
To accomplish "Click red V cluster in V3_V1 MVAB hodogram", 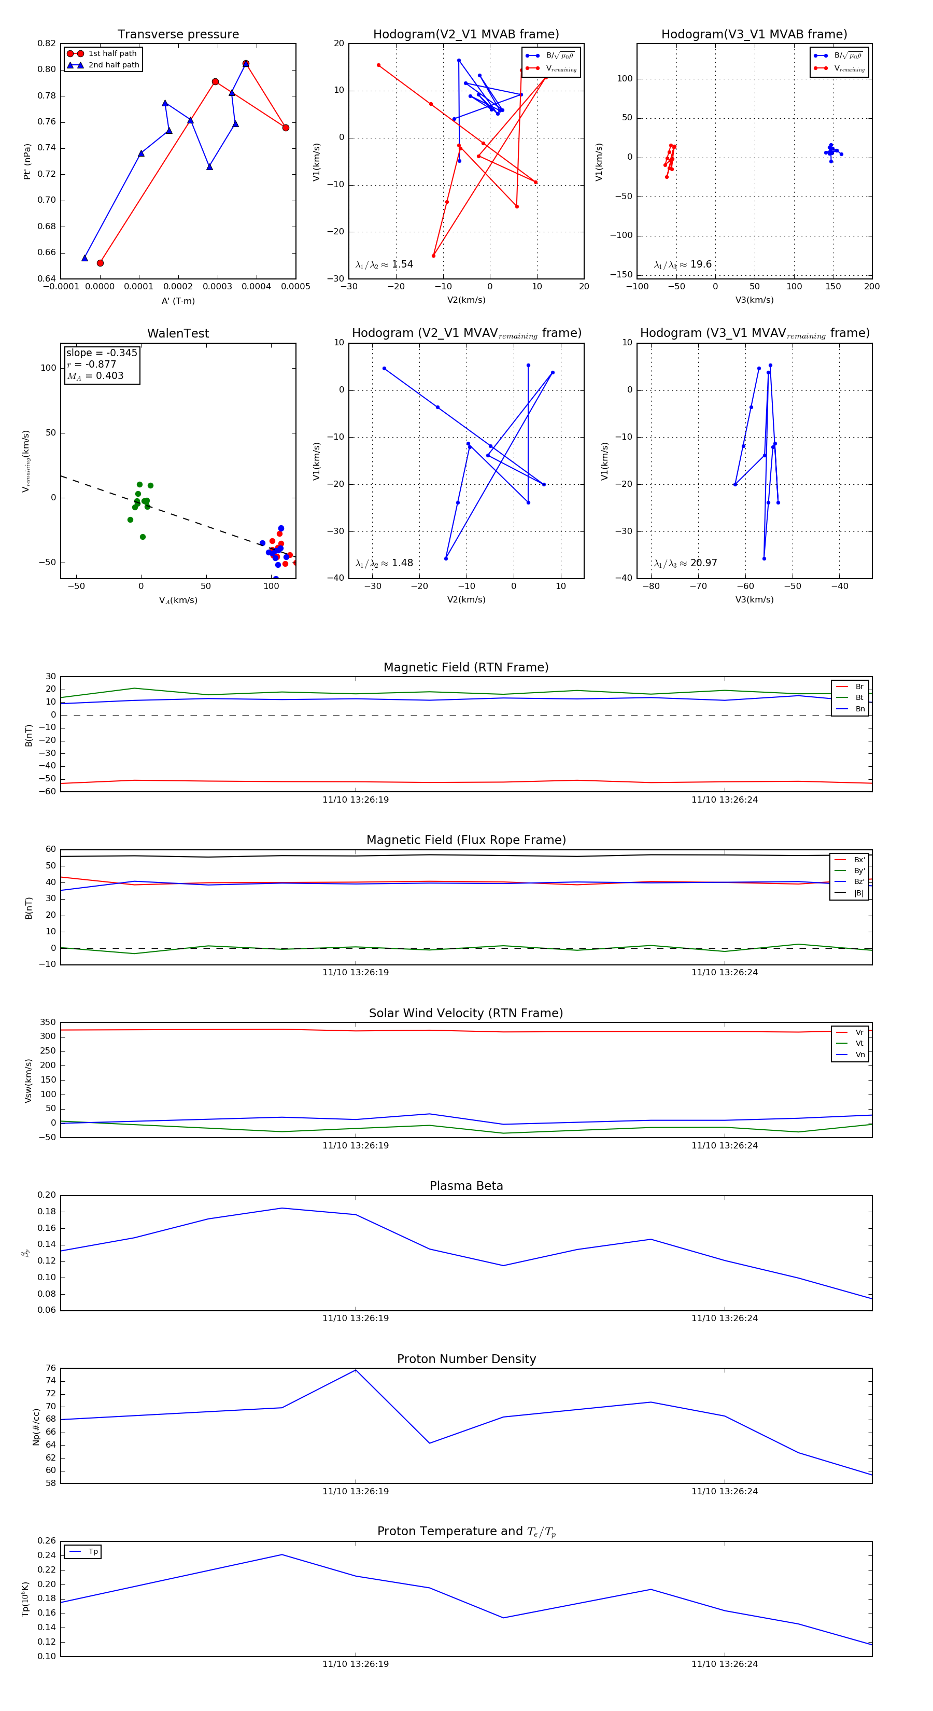I will point(669,160).
